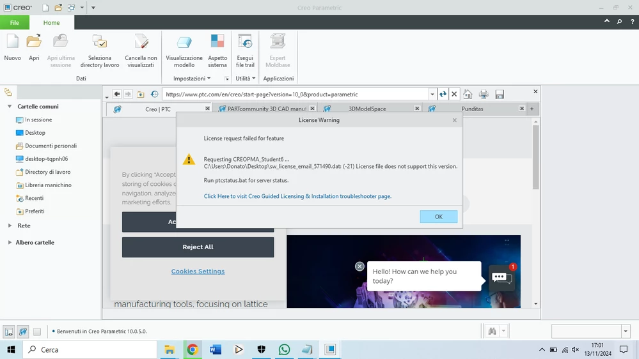Open Utilità group dropdown
Screen dimensions: 639x359
tap(246, 78)
